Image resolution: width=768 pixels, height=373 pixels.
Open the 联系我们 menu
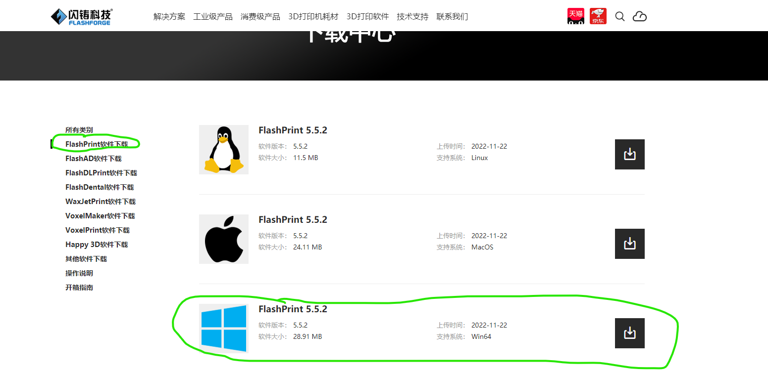pos(452,16)
